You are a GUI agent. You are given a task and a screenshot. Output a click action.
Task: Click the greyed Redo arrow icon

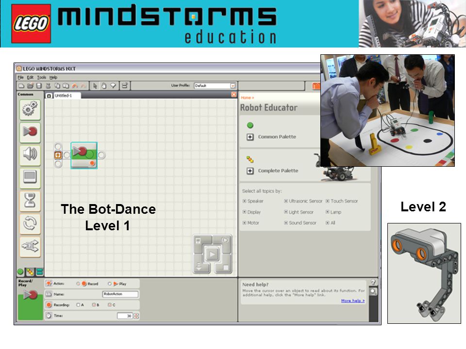click(x=83, y=86)
